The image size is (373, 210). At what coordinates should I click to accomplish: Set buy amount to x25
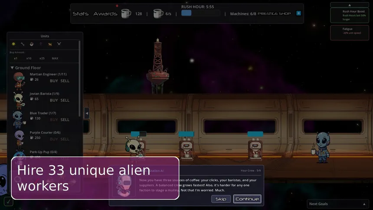[x=42, y=58]
